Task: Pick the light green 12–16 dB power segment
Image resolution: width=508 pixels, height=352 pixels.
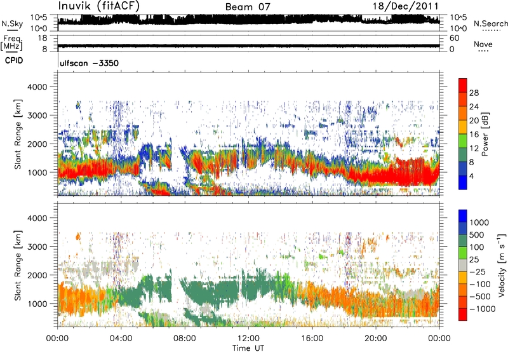Action: click(463, 141)
